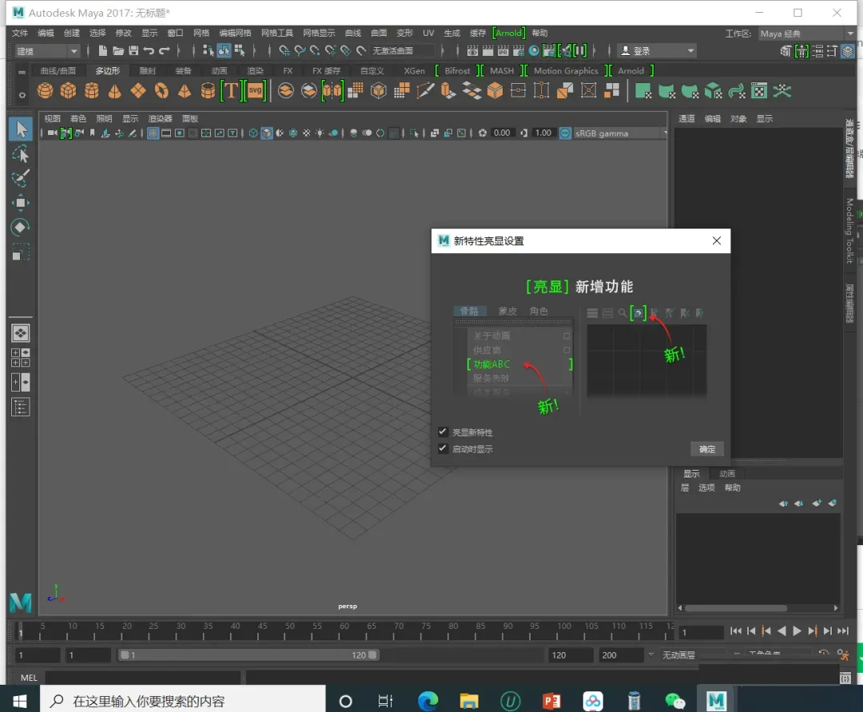
Task: Toggle the viewport grid display icon
Action: (153, 133)
